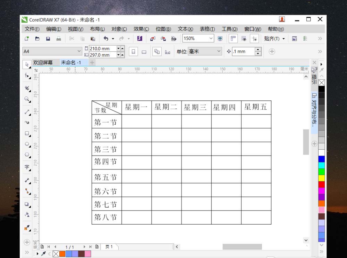Switch page orientation to landscape
347x258 pixels.
coord(144,51)
